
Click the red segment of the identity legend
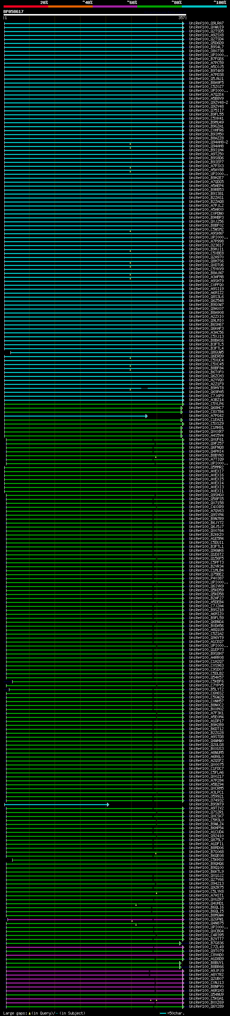26,6
